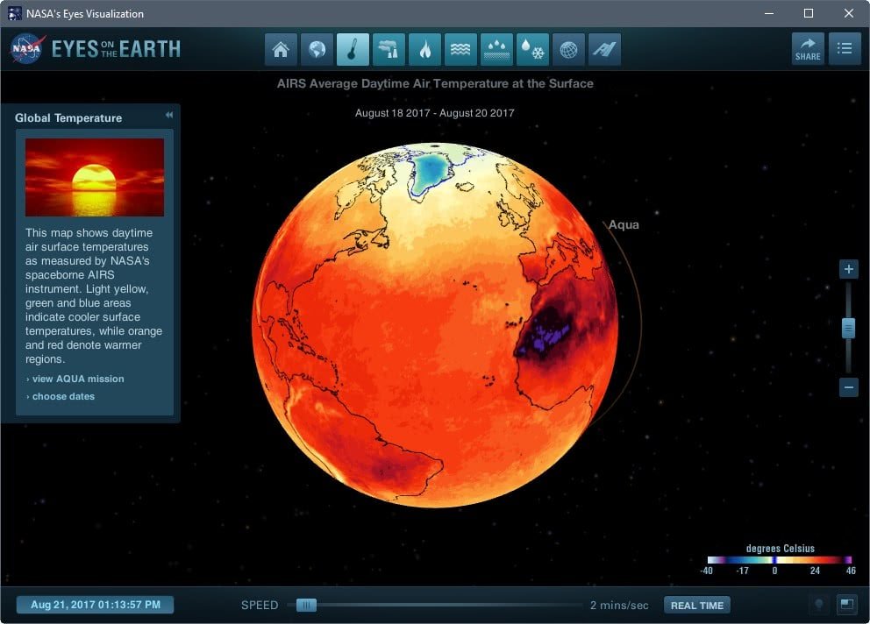Click the NASA logo
The image size is (870, 624).
[x=26, y=49]
